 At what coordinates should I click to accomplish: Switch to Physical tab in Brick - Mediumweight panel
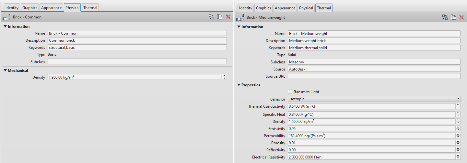coord(306,8)
